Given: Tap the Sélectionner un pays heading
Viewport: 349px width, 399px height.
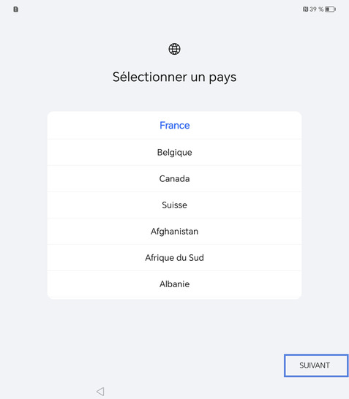Looking at the screenshot, I should (x=174, y=77).
